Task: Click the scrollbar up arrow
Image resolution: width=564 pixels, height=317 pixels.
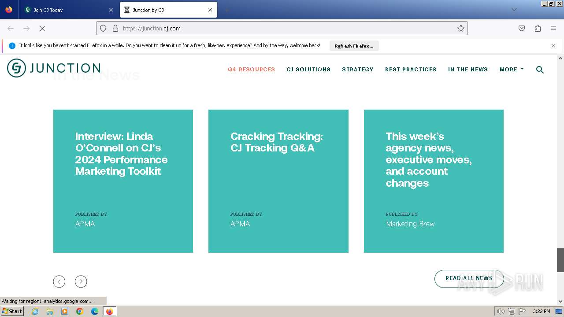Action: click(x=560, y=58)
